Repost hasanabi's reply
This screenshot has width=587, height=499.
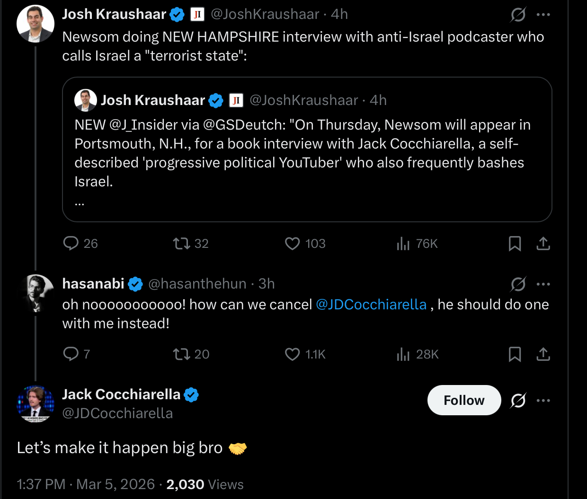[x=181, y=354]
